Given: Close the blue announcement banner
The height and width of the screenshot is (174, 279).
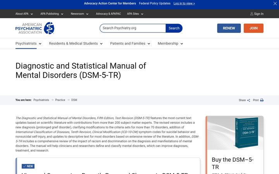Looking at the screenshot, I should (275, 3).
